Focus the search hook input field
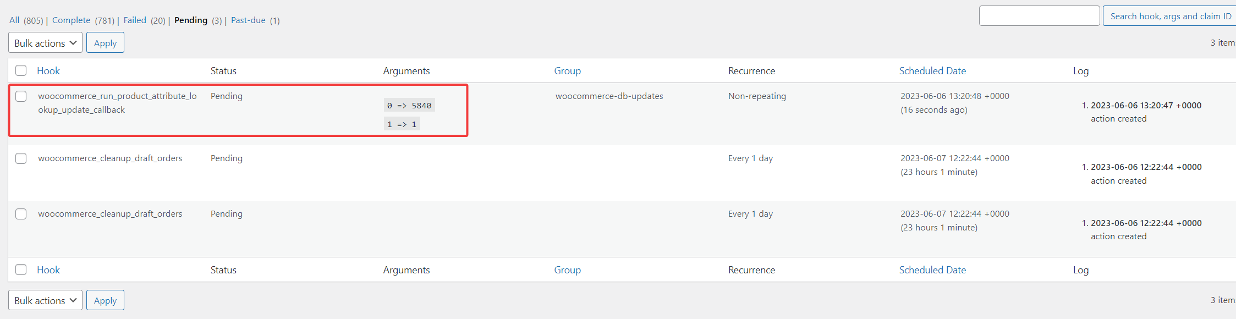This screenshot has height=319, width=1236. pos(1039,16)
